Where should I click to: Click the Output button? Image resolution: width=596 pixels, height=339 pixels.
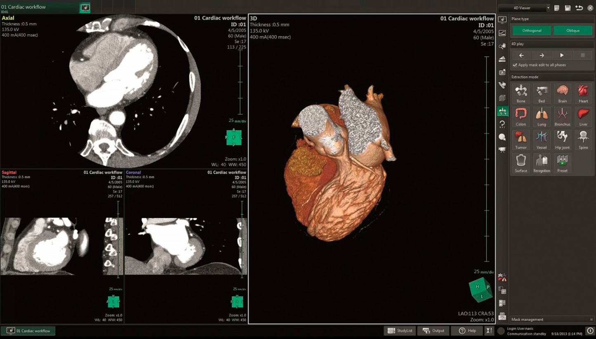pos(433,331)
